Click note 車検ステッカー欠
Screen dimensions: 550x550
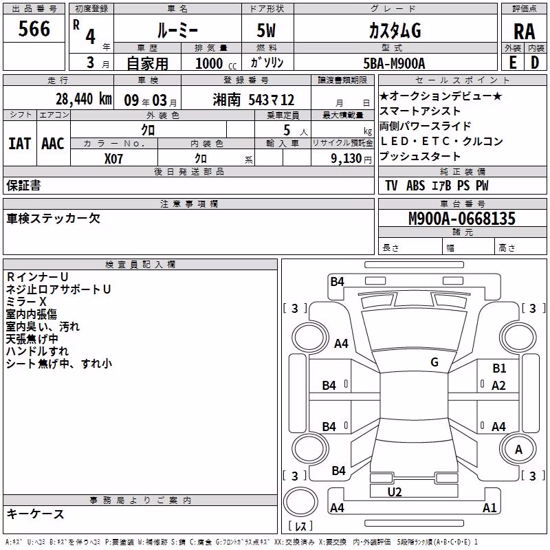[x=54, y=219]
